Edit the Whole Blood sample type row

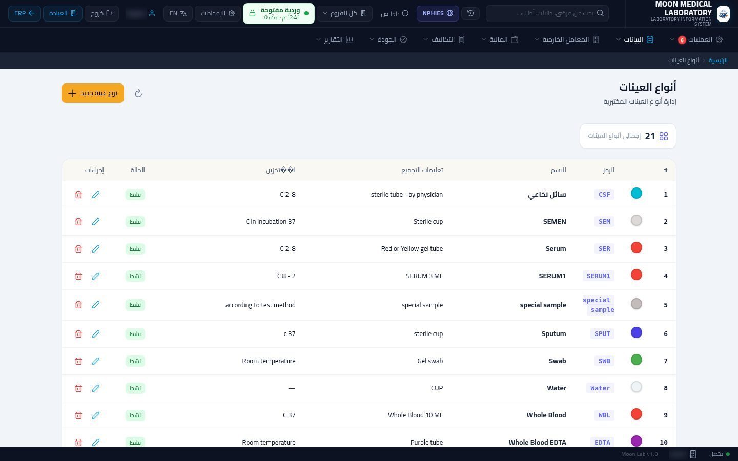coord(96,415)
